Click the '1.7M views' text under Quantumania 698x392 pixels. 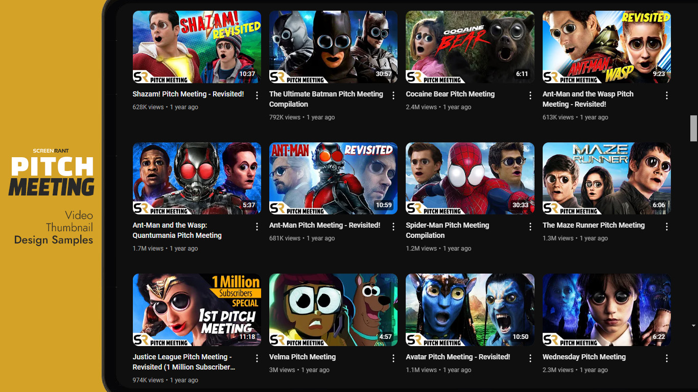(x=148, y=249)
